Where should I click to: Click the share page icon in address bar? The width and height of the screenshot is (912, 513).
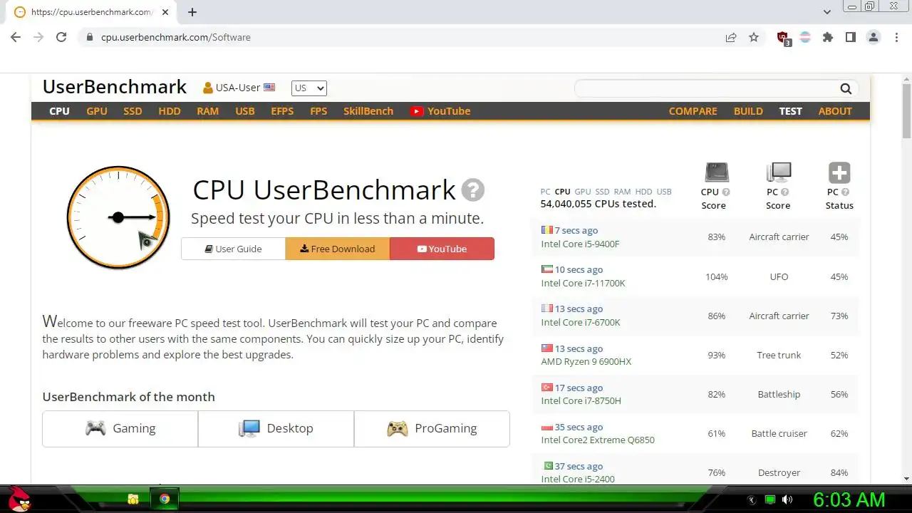[x=731, y=37]
